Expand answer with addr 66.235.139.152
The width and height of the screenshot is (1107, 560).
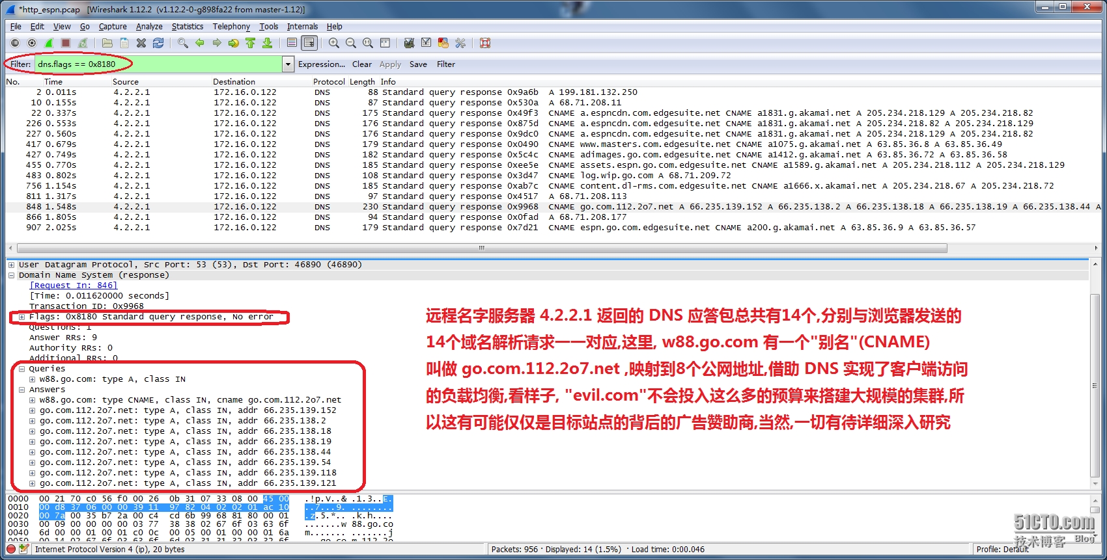point(33,410)
